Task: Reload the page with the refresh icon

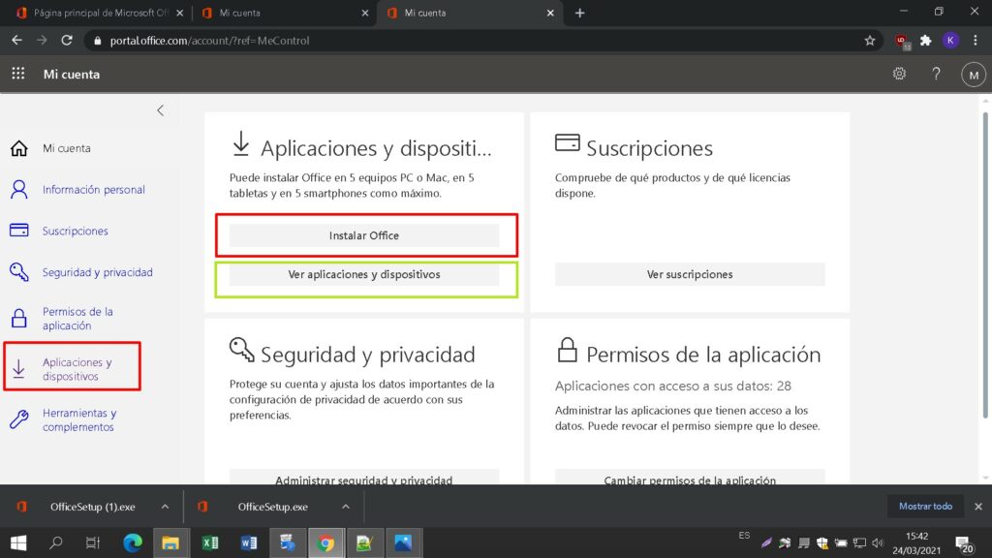Action: coord(67,41)
